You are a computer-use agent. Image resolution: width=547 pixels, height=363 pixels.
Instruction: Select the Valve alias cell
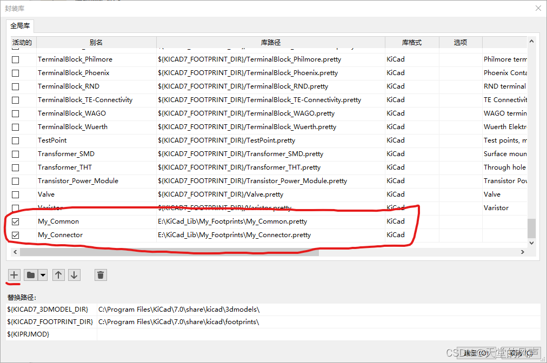tap(96, 194)
